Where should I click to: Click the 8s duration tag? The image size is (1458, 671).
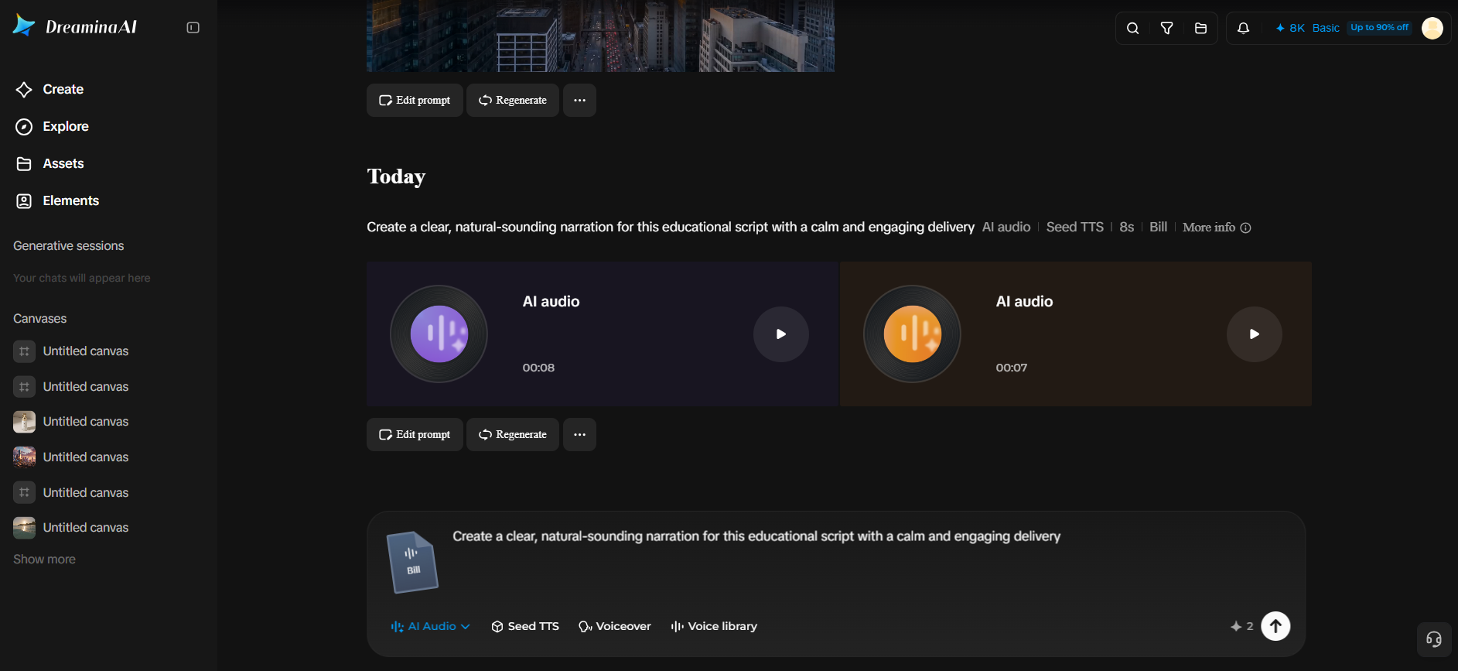pos(1126,228)
